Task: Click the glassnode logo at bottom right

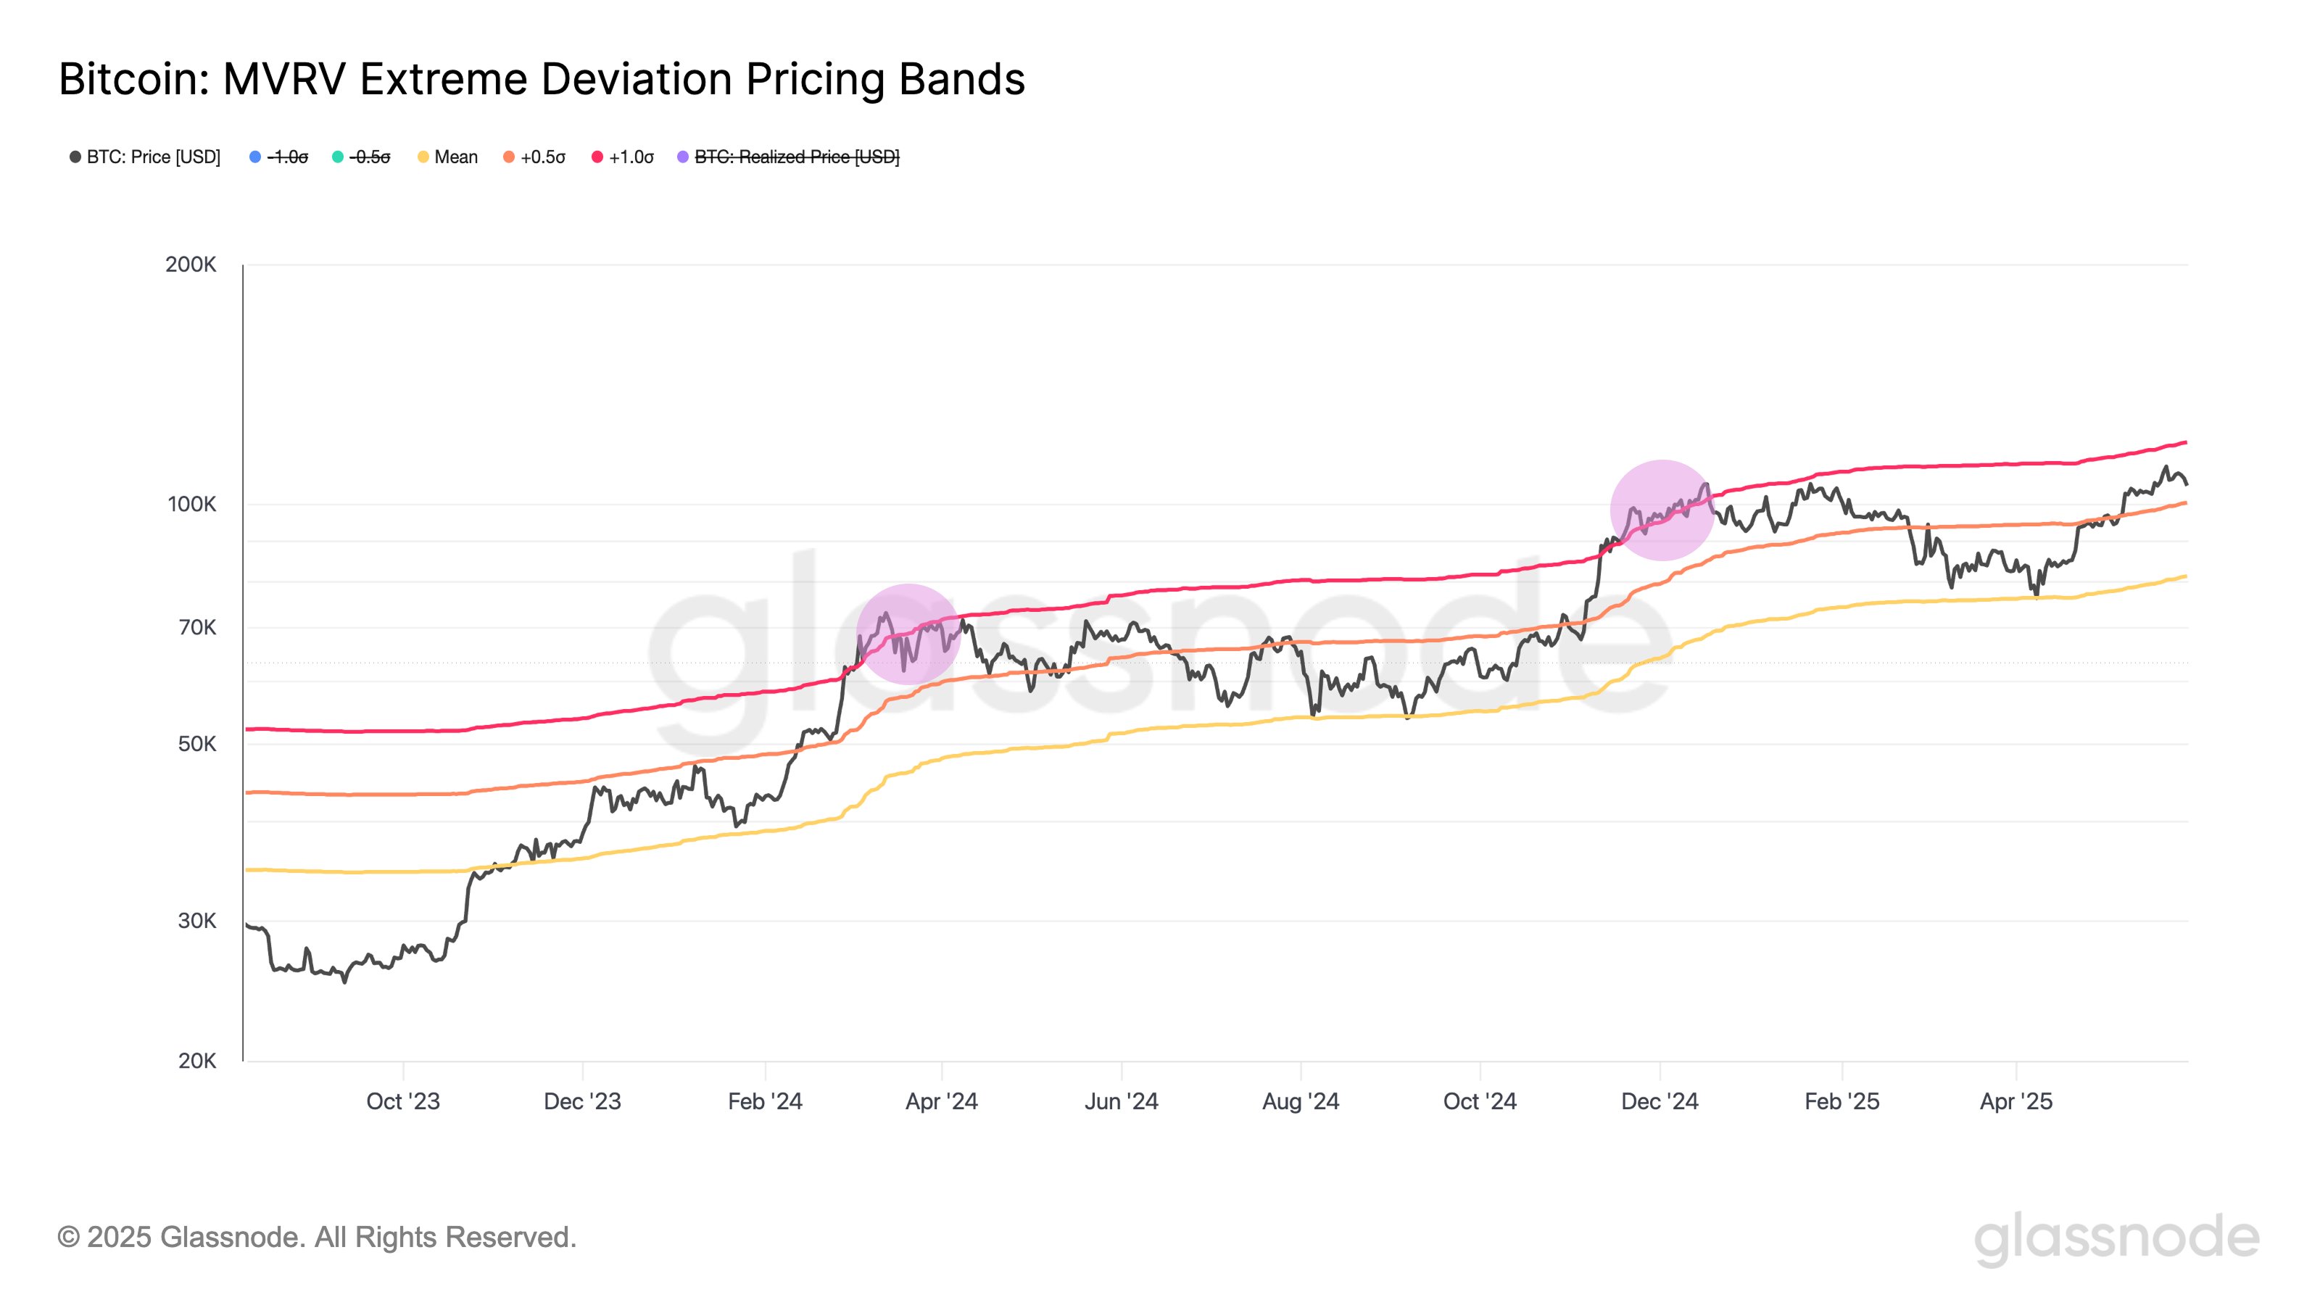Action: coord(2116,1238)
